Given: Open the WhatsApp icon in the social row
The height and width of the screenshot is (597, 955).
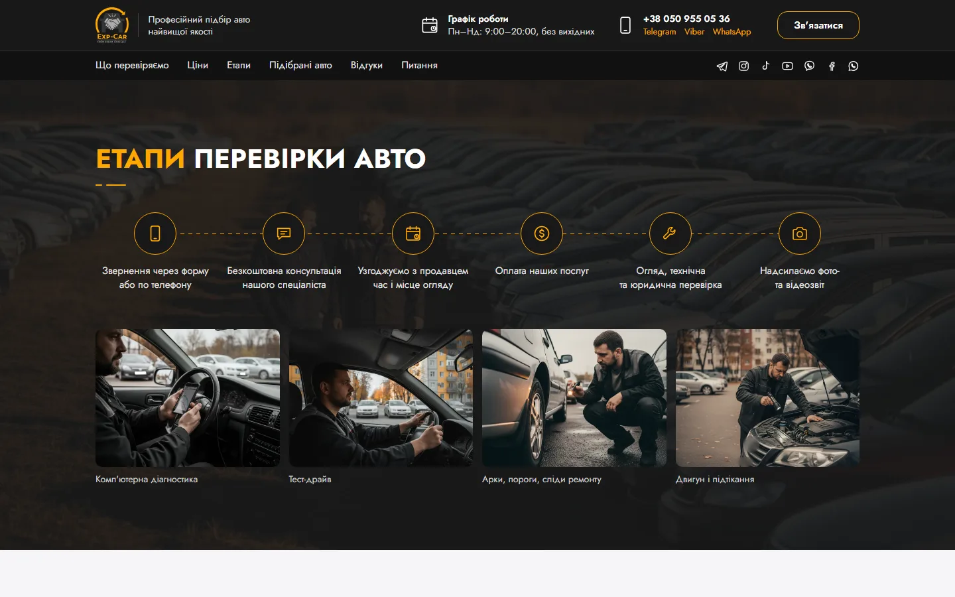Looking at the screenshot, I should [x=853, y=66].
